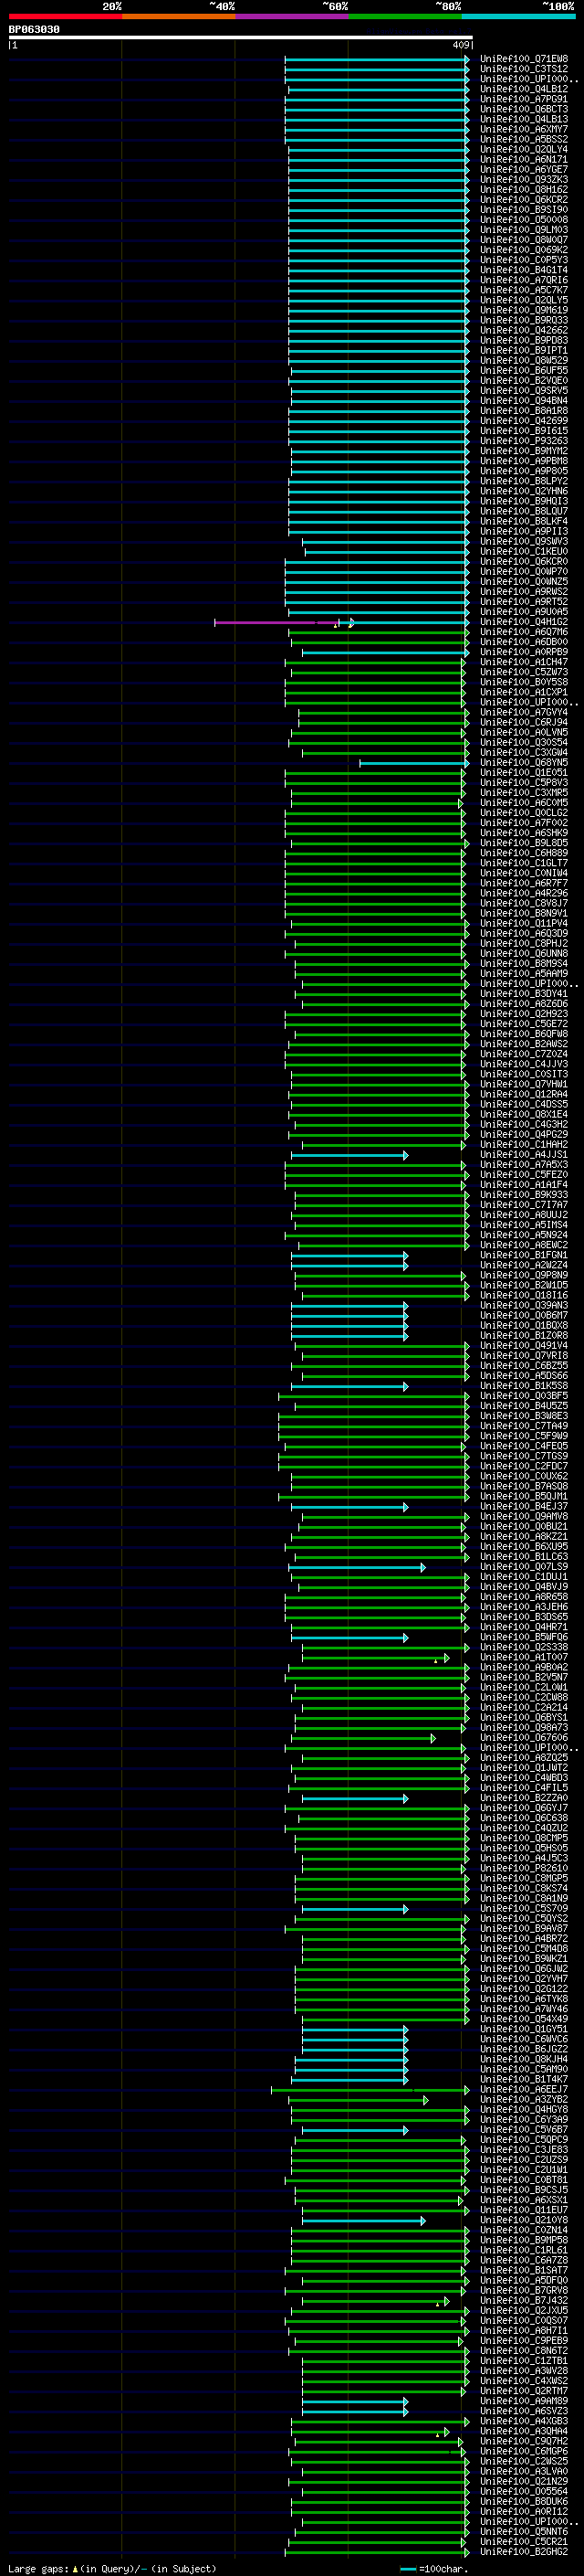The image size is (584, 2576).
Task: Select hit label UniRef100_C8PHJ2
Action: click(524, 943)
